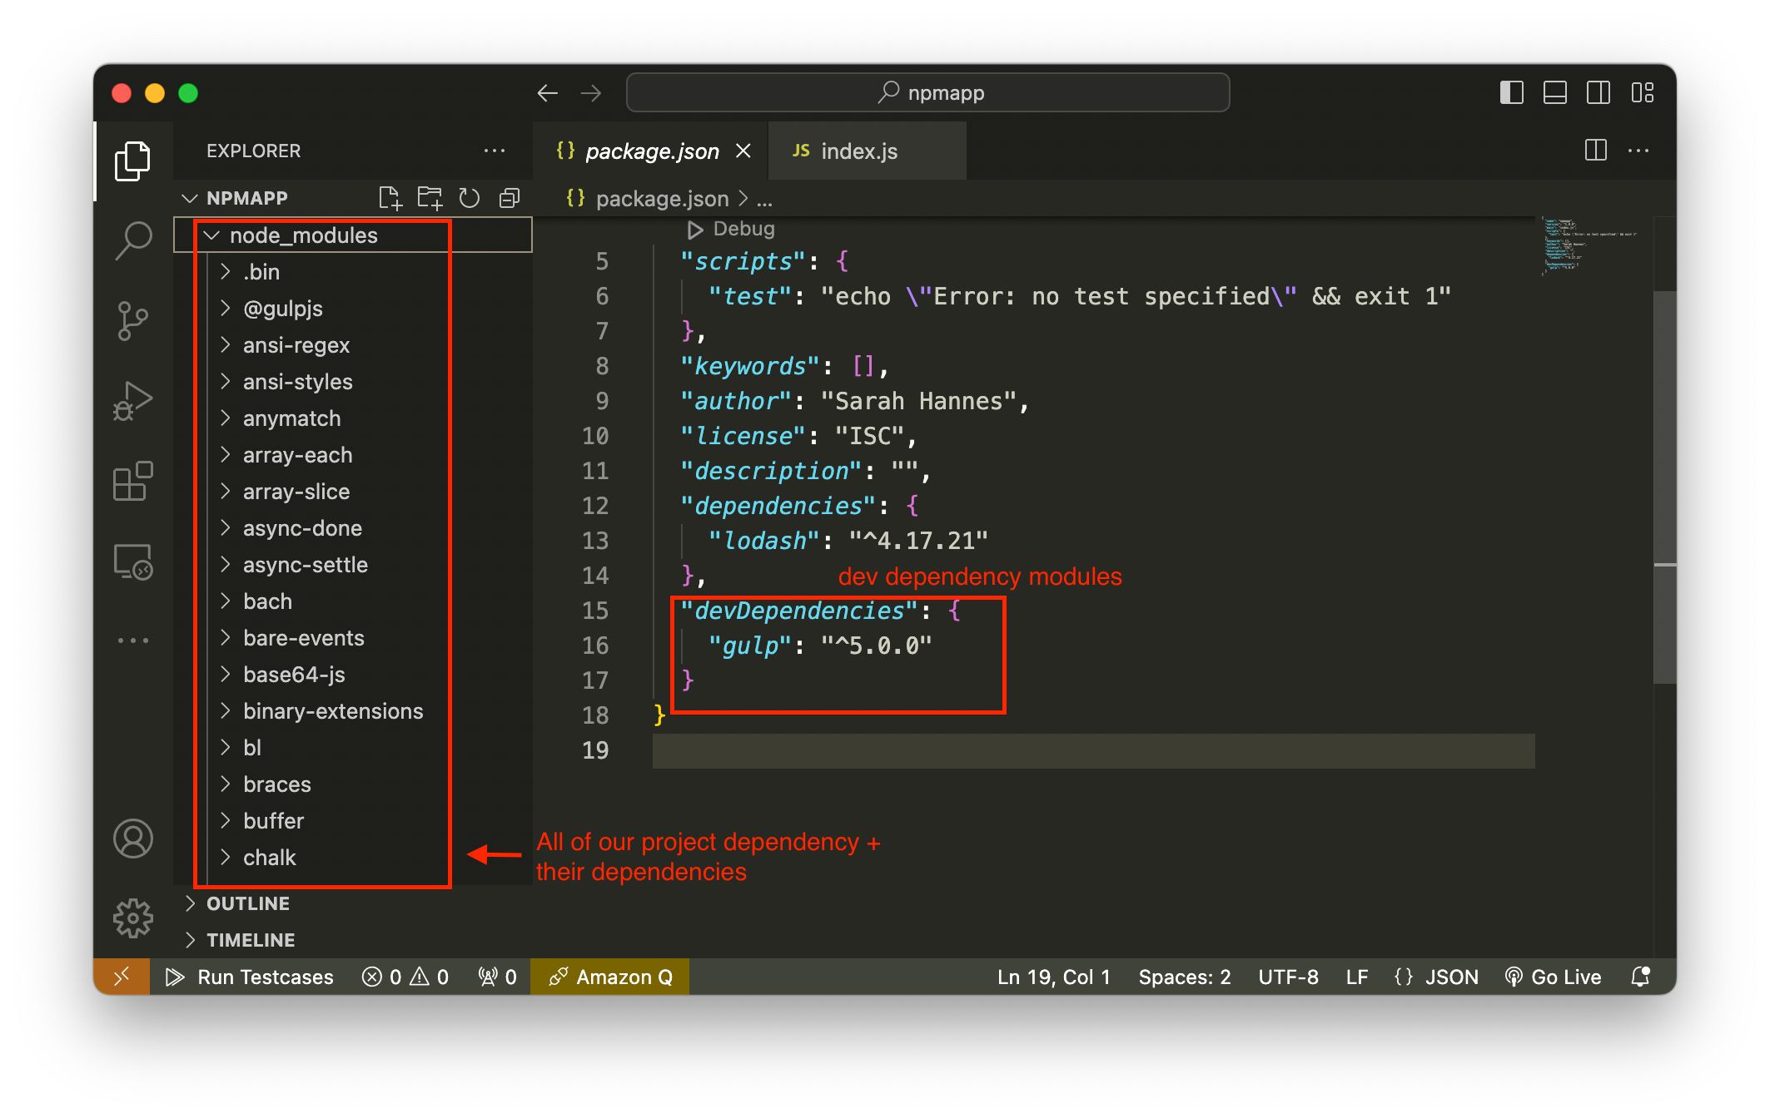Viewport: 1770px width, 1118px height.
Task: Select the async-done folder row
Action: pos(353,528)
